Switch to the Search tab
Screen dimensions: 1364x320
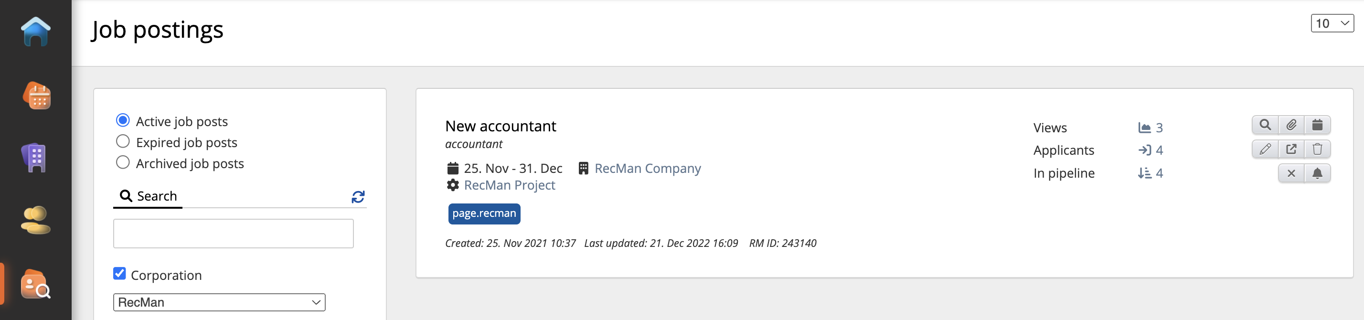pyautogui.click(x=148, y=197)
